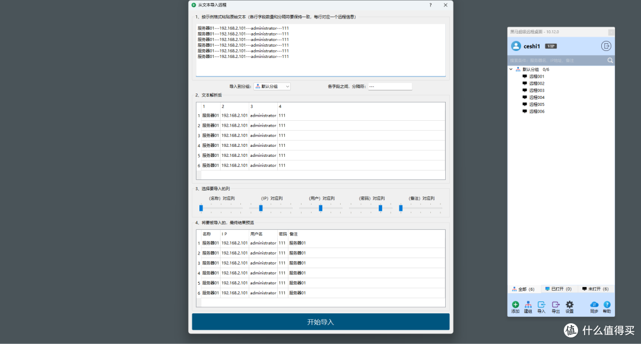Adjust the (用户) 对应列 slider
The image size is (641, 344).
(x=320, y=208)
